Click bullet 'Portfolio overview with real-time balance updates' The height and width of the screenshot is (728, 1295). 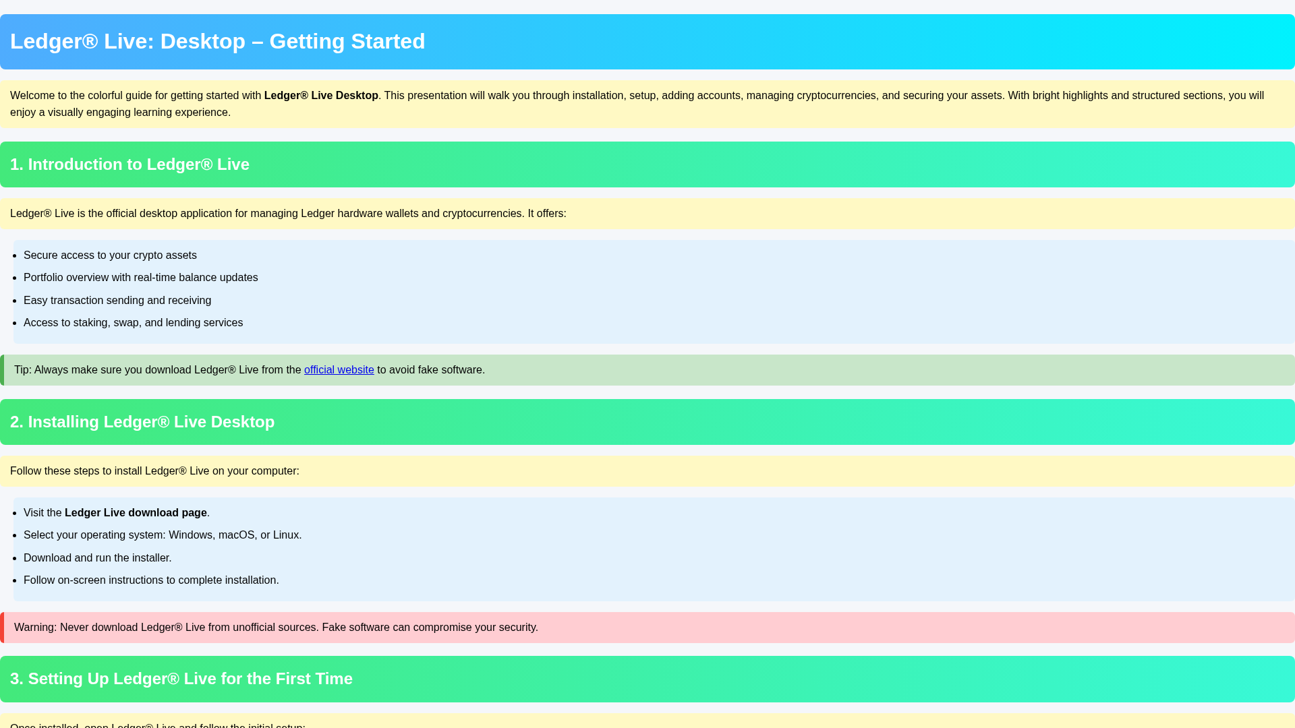140,278
